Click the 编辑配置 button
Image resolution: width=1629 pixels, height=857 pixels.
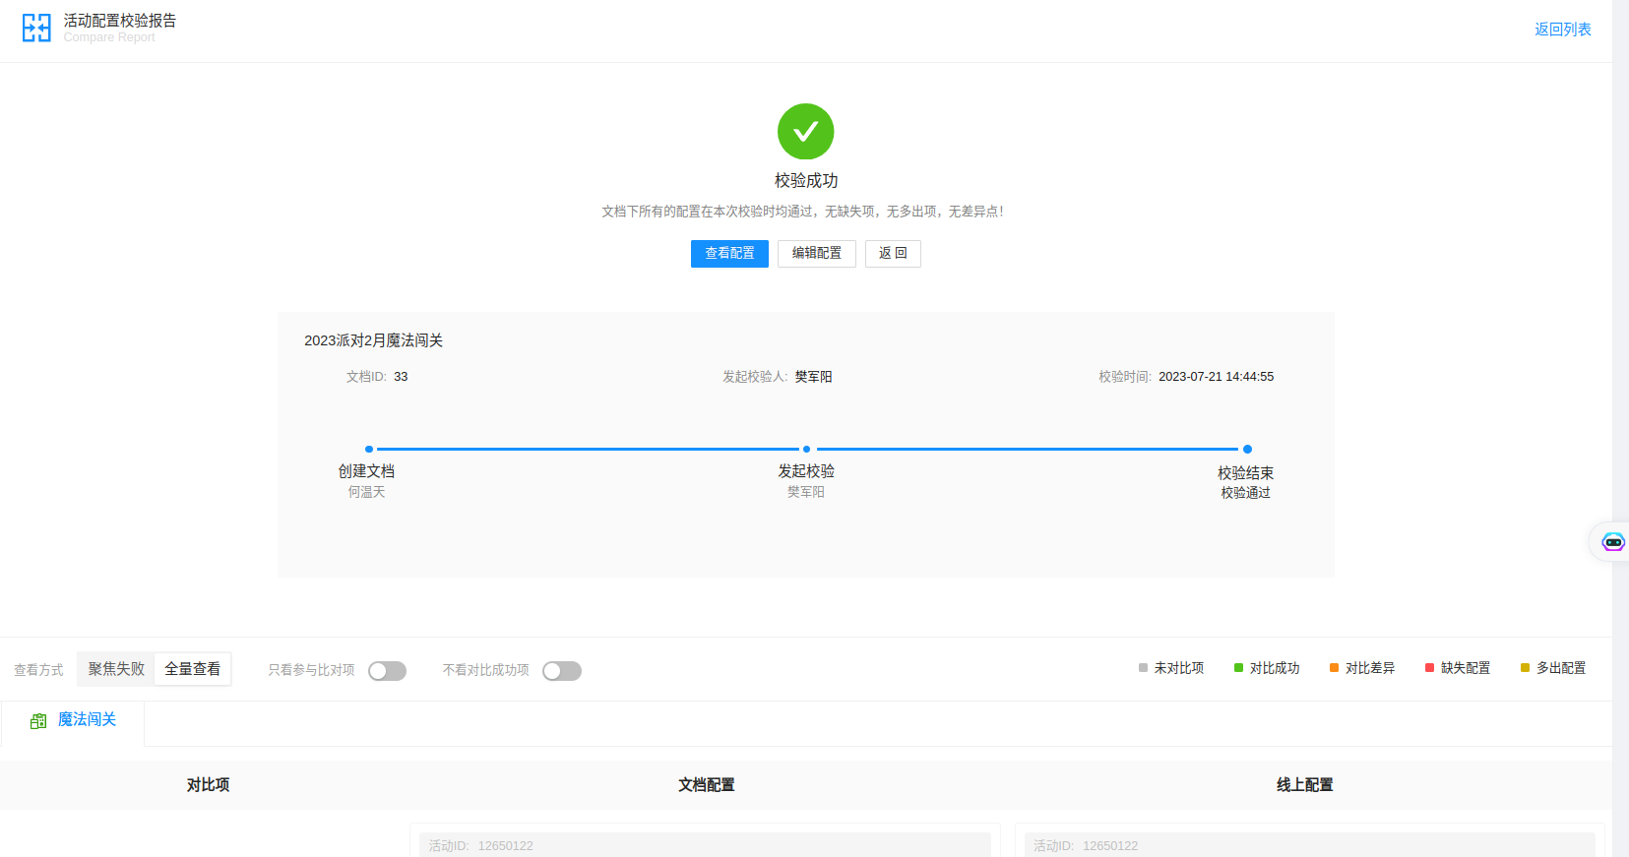point(816,254)
